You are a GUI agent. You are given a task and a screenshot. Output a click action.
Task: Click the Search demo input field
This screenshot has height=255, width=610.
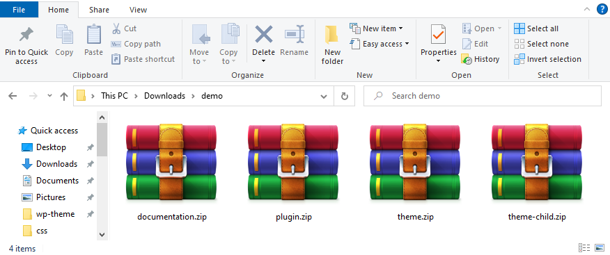click(x=483, y=96)
